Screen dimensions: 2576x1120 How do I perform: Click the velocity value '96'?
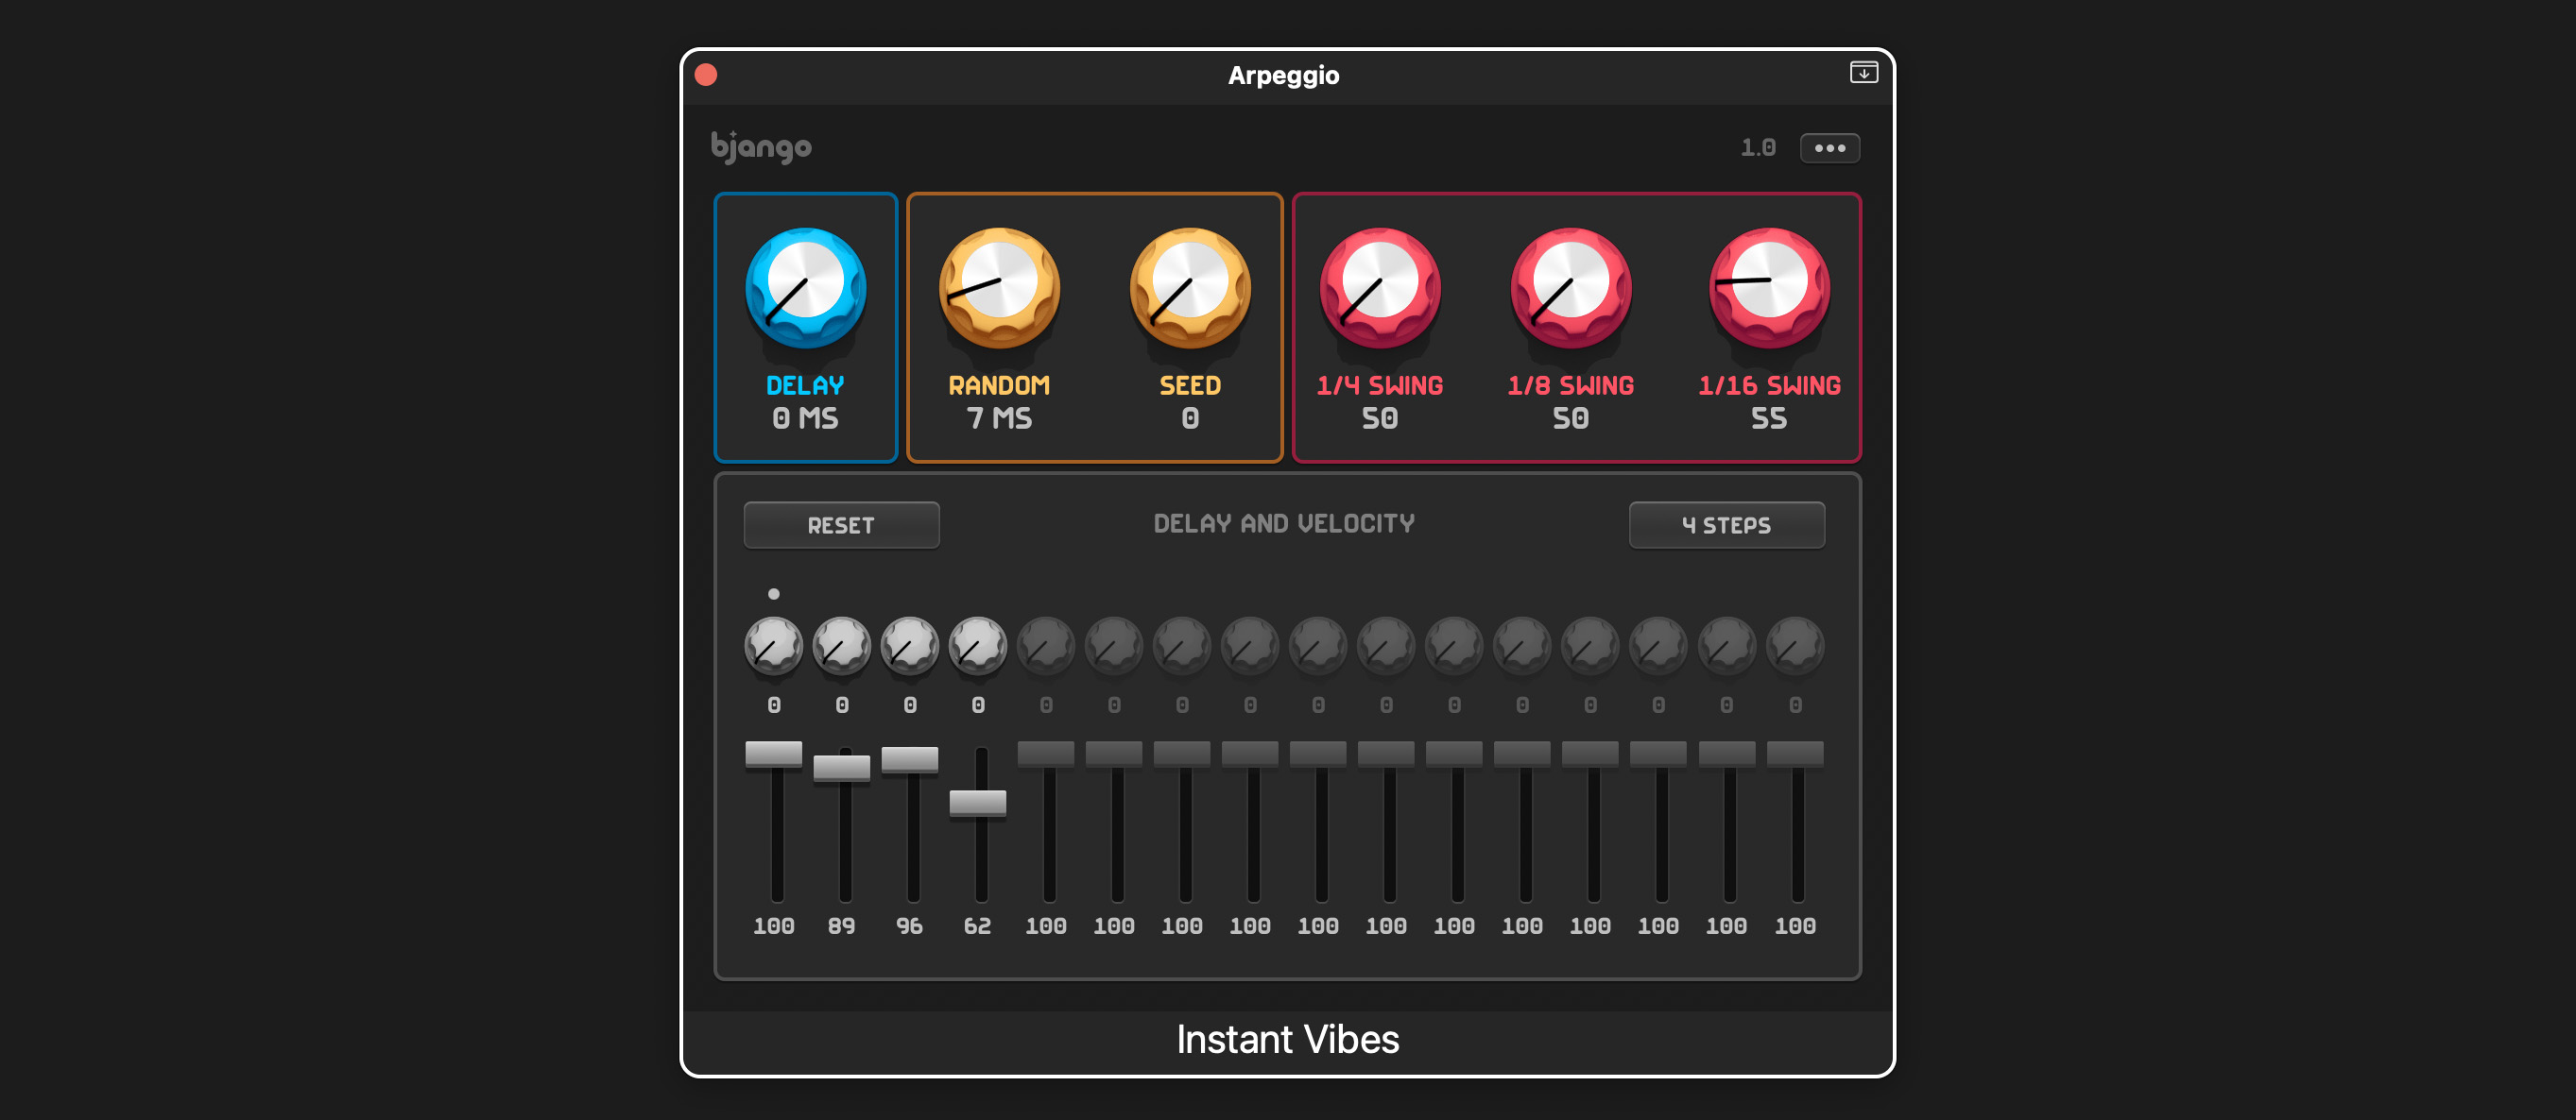pyautogui.click(x=910, y=926)
